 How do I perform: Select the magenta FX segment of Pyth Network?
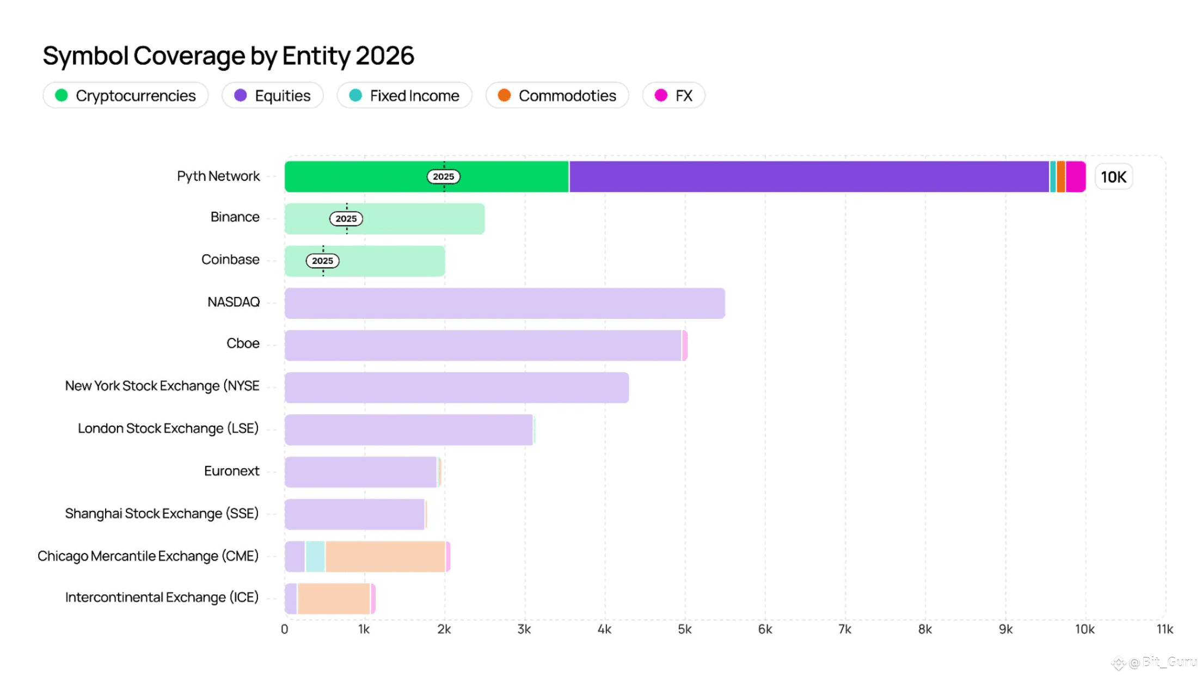1075,176
